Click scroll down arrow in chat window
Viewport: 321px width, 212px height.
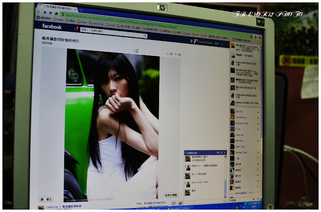(x=225, y=197)
